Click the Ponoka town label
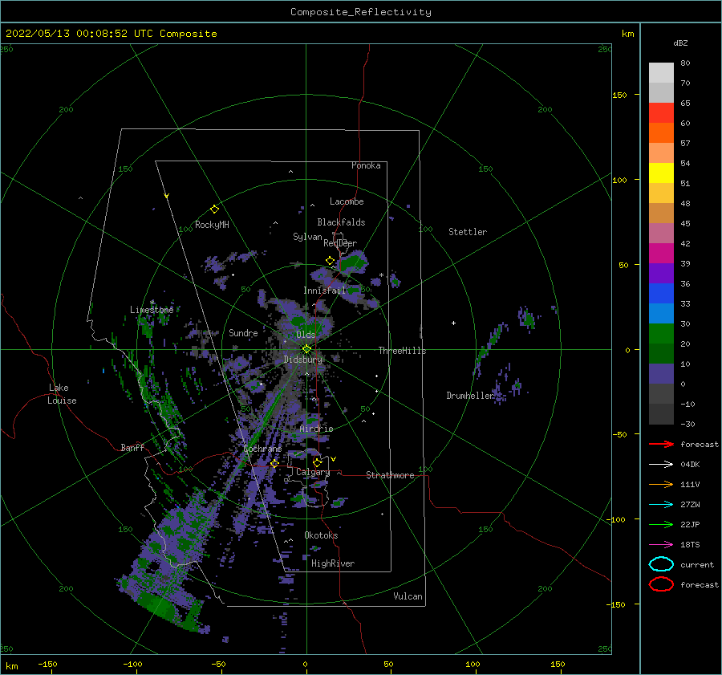This screenshot has width=722, height=675. (x=366, y=165)
